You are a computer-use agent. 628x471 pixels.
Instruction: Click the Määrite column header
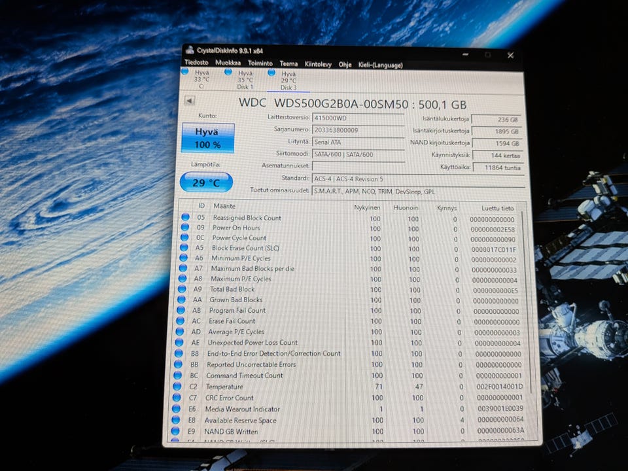[x=224, y=206]
